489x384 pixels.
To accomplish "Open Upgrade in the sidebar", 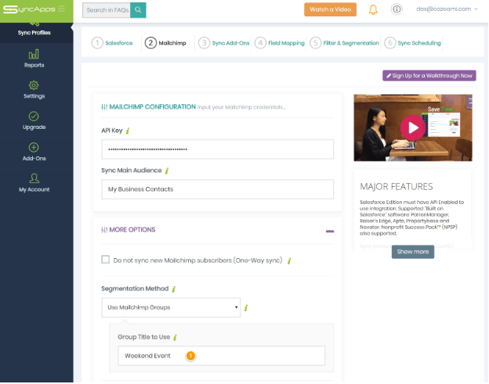I will pyautogui.click(x=34, y=120).
